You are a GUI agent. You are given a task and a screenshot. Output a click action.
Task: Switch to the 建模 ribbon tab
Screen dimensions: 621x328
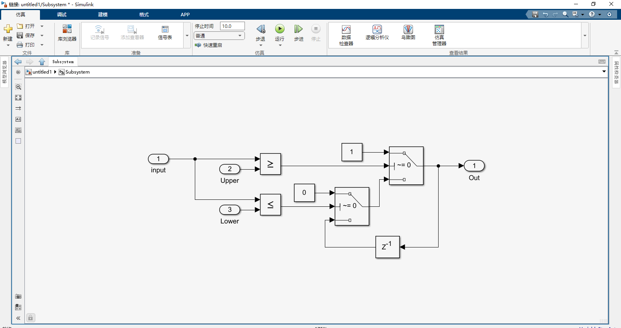click(103, 15)
